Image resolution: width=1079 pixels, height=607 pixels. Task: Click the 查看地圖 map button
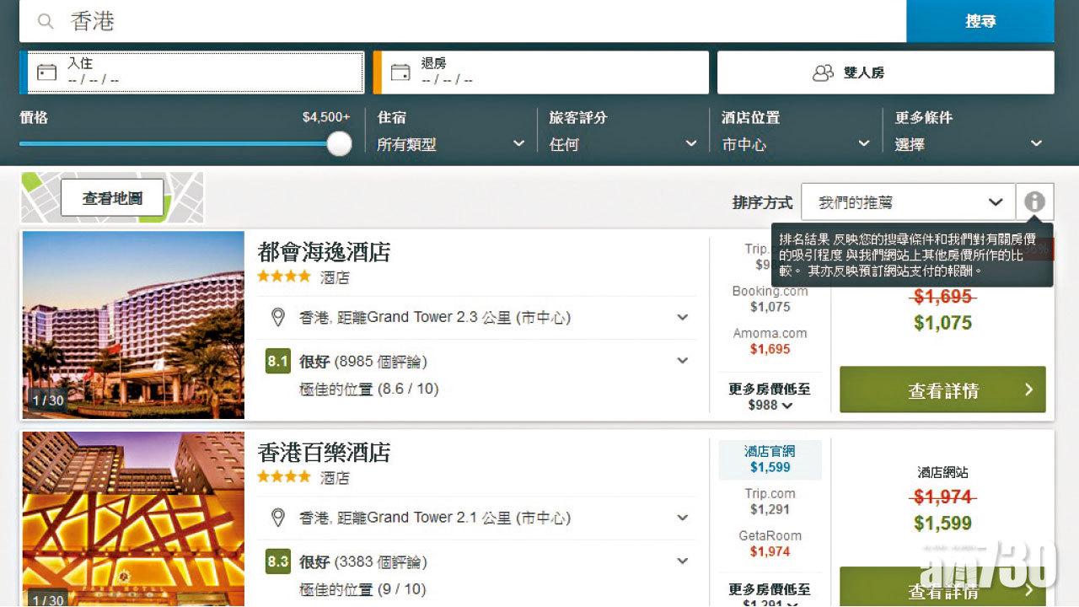click(x=110, y=196)
